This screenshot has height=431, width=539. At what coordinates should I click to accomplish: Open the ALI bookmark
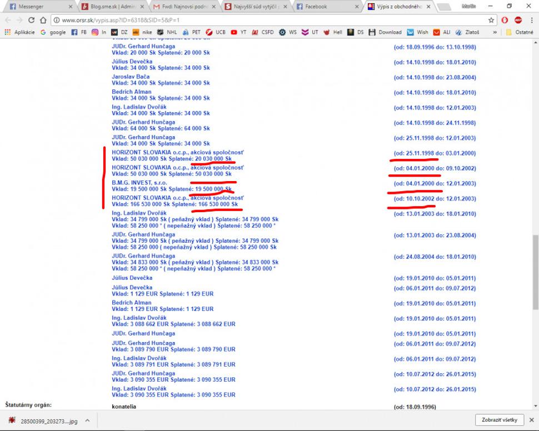[442, 32]
